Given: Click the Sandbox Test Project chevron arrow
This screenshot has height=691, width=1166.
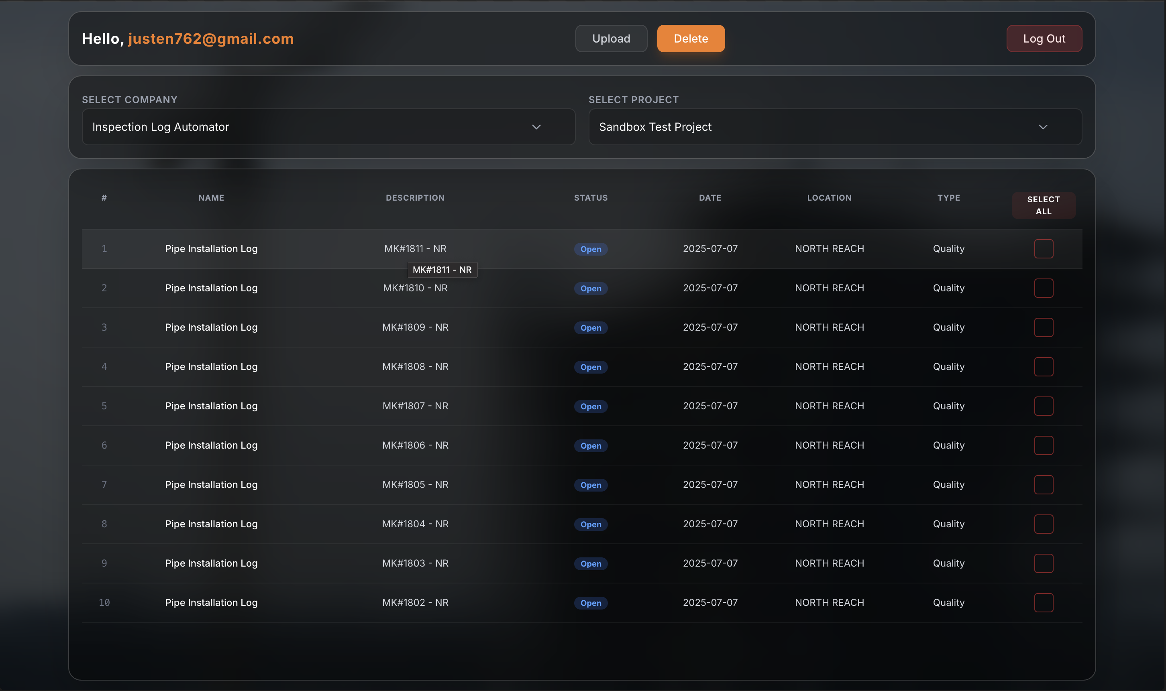Looking at the screenshot, I should (x=1043, y=127).
